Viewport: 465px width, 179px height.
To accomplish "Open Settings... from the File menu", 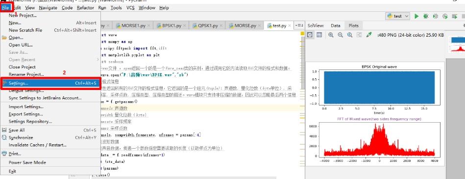I will pos(50,84).
